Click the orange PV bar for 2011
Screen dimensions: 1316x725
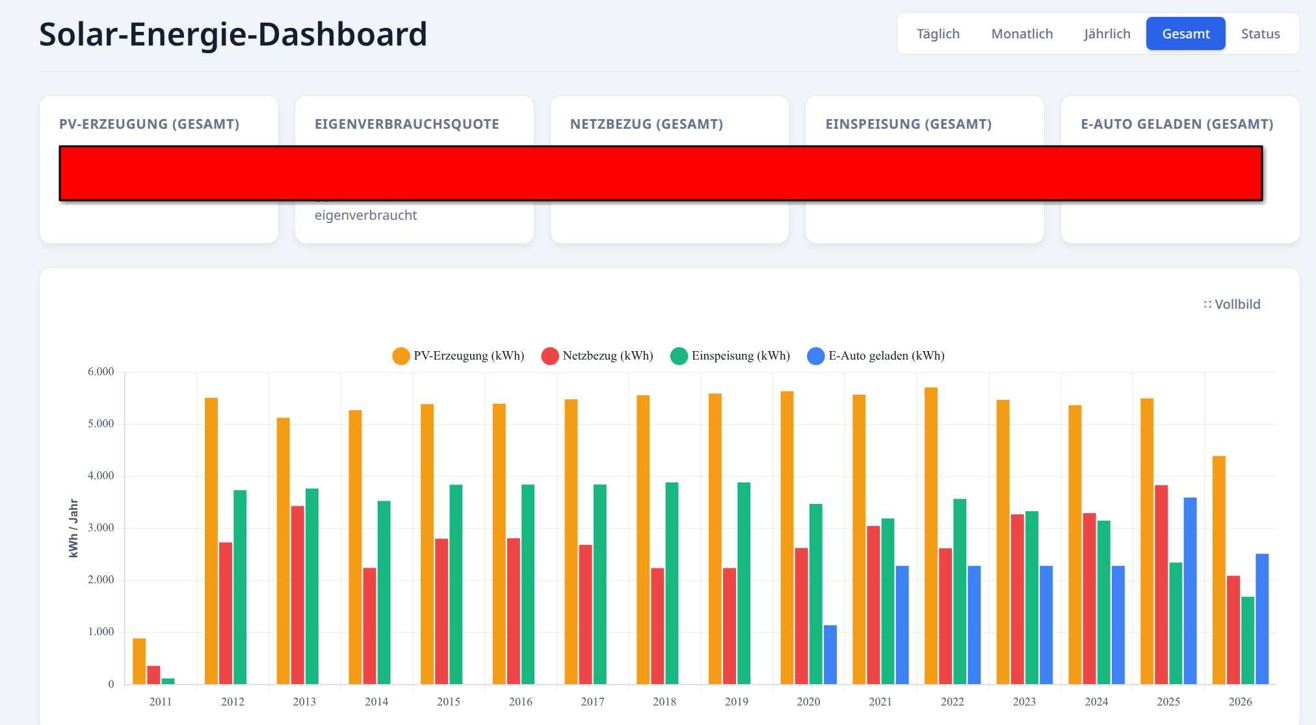click(x=139, y=661)
